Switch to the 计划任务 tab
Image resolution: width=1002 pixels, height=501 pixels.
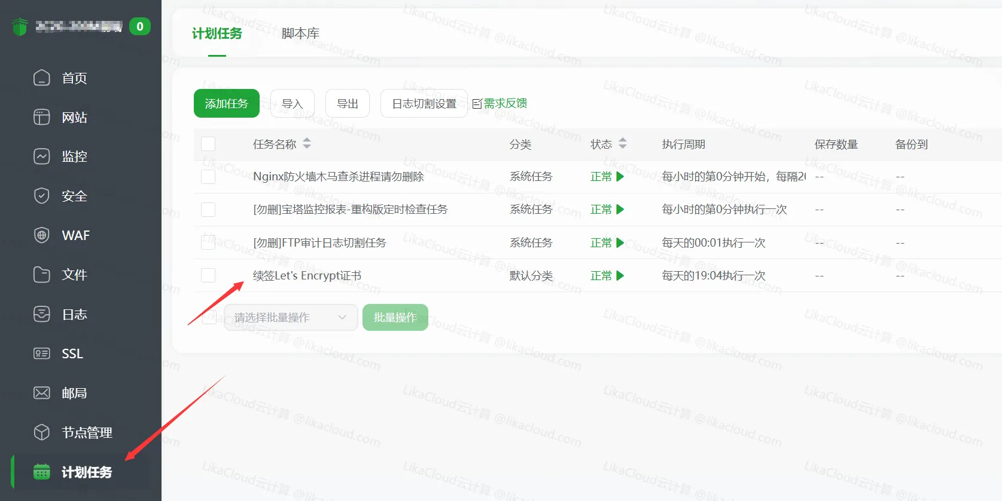click(x=217, y=33)
